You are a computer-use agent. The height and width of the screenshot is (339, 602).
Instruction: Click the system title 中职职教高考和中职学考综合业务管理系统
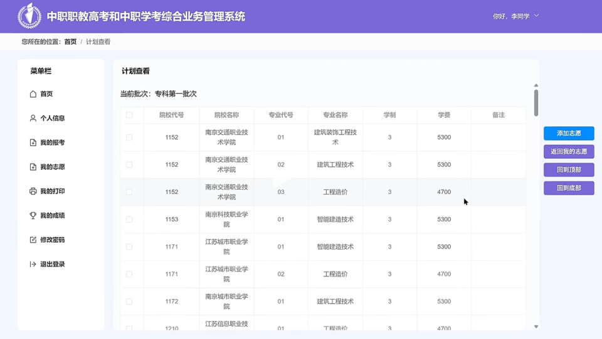pyautogui.click(x=146, y=16)
